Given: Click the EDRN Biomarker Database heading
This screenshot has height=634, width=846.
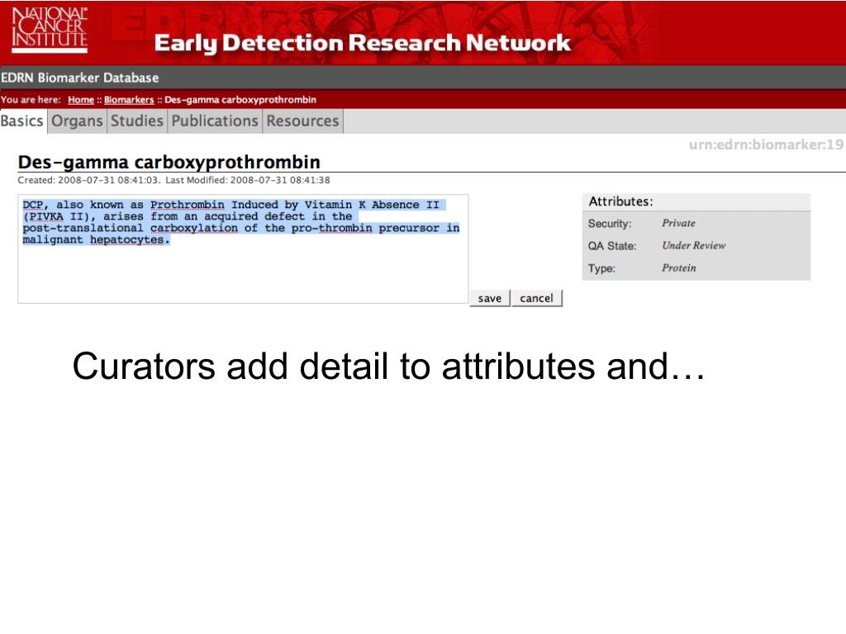Looking at the screenshot, I should click(x=80, y=78).
